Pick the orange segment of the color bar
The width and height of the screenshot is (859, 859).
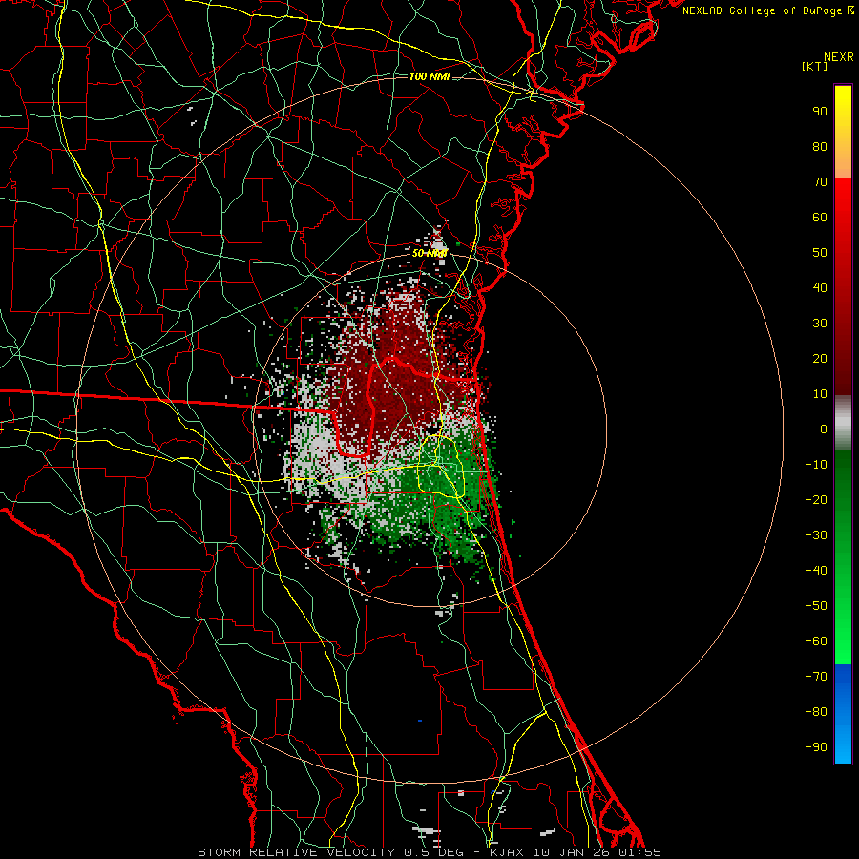(843, 161)
